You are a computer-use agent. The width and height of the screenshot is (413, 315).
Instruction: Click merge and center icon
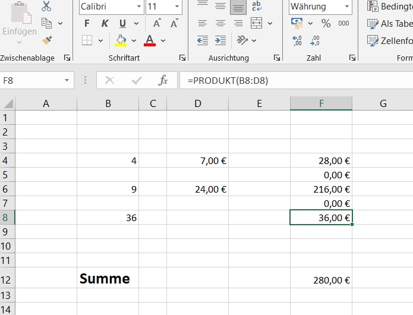pyautogui.click(x=256, y=23)
